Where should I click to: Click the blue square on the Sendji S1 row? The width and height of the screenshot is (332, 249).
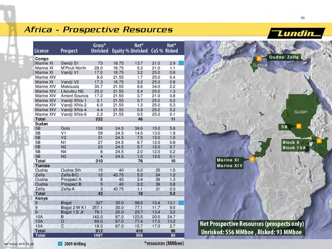tap(181, 63)
